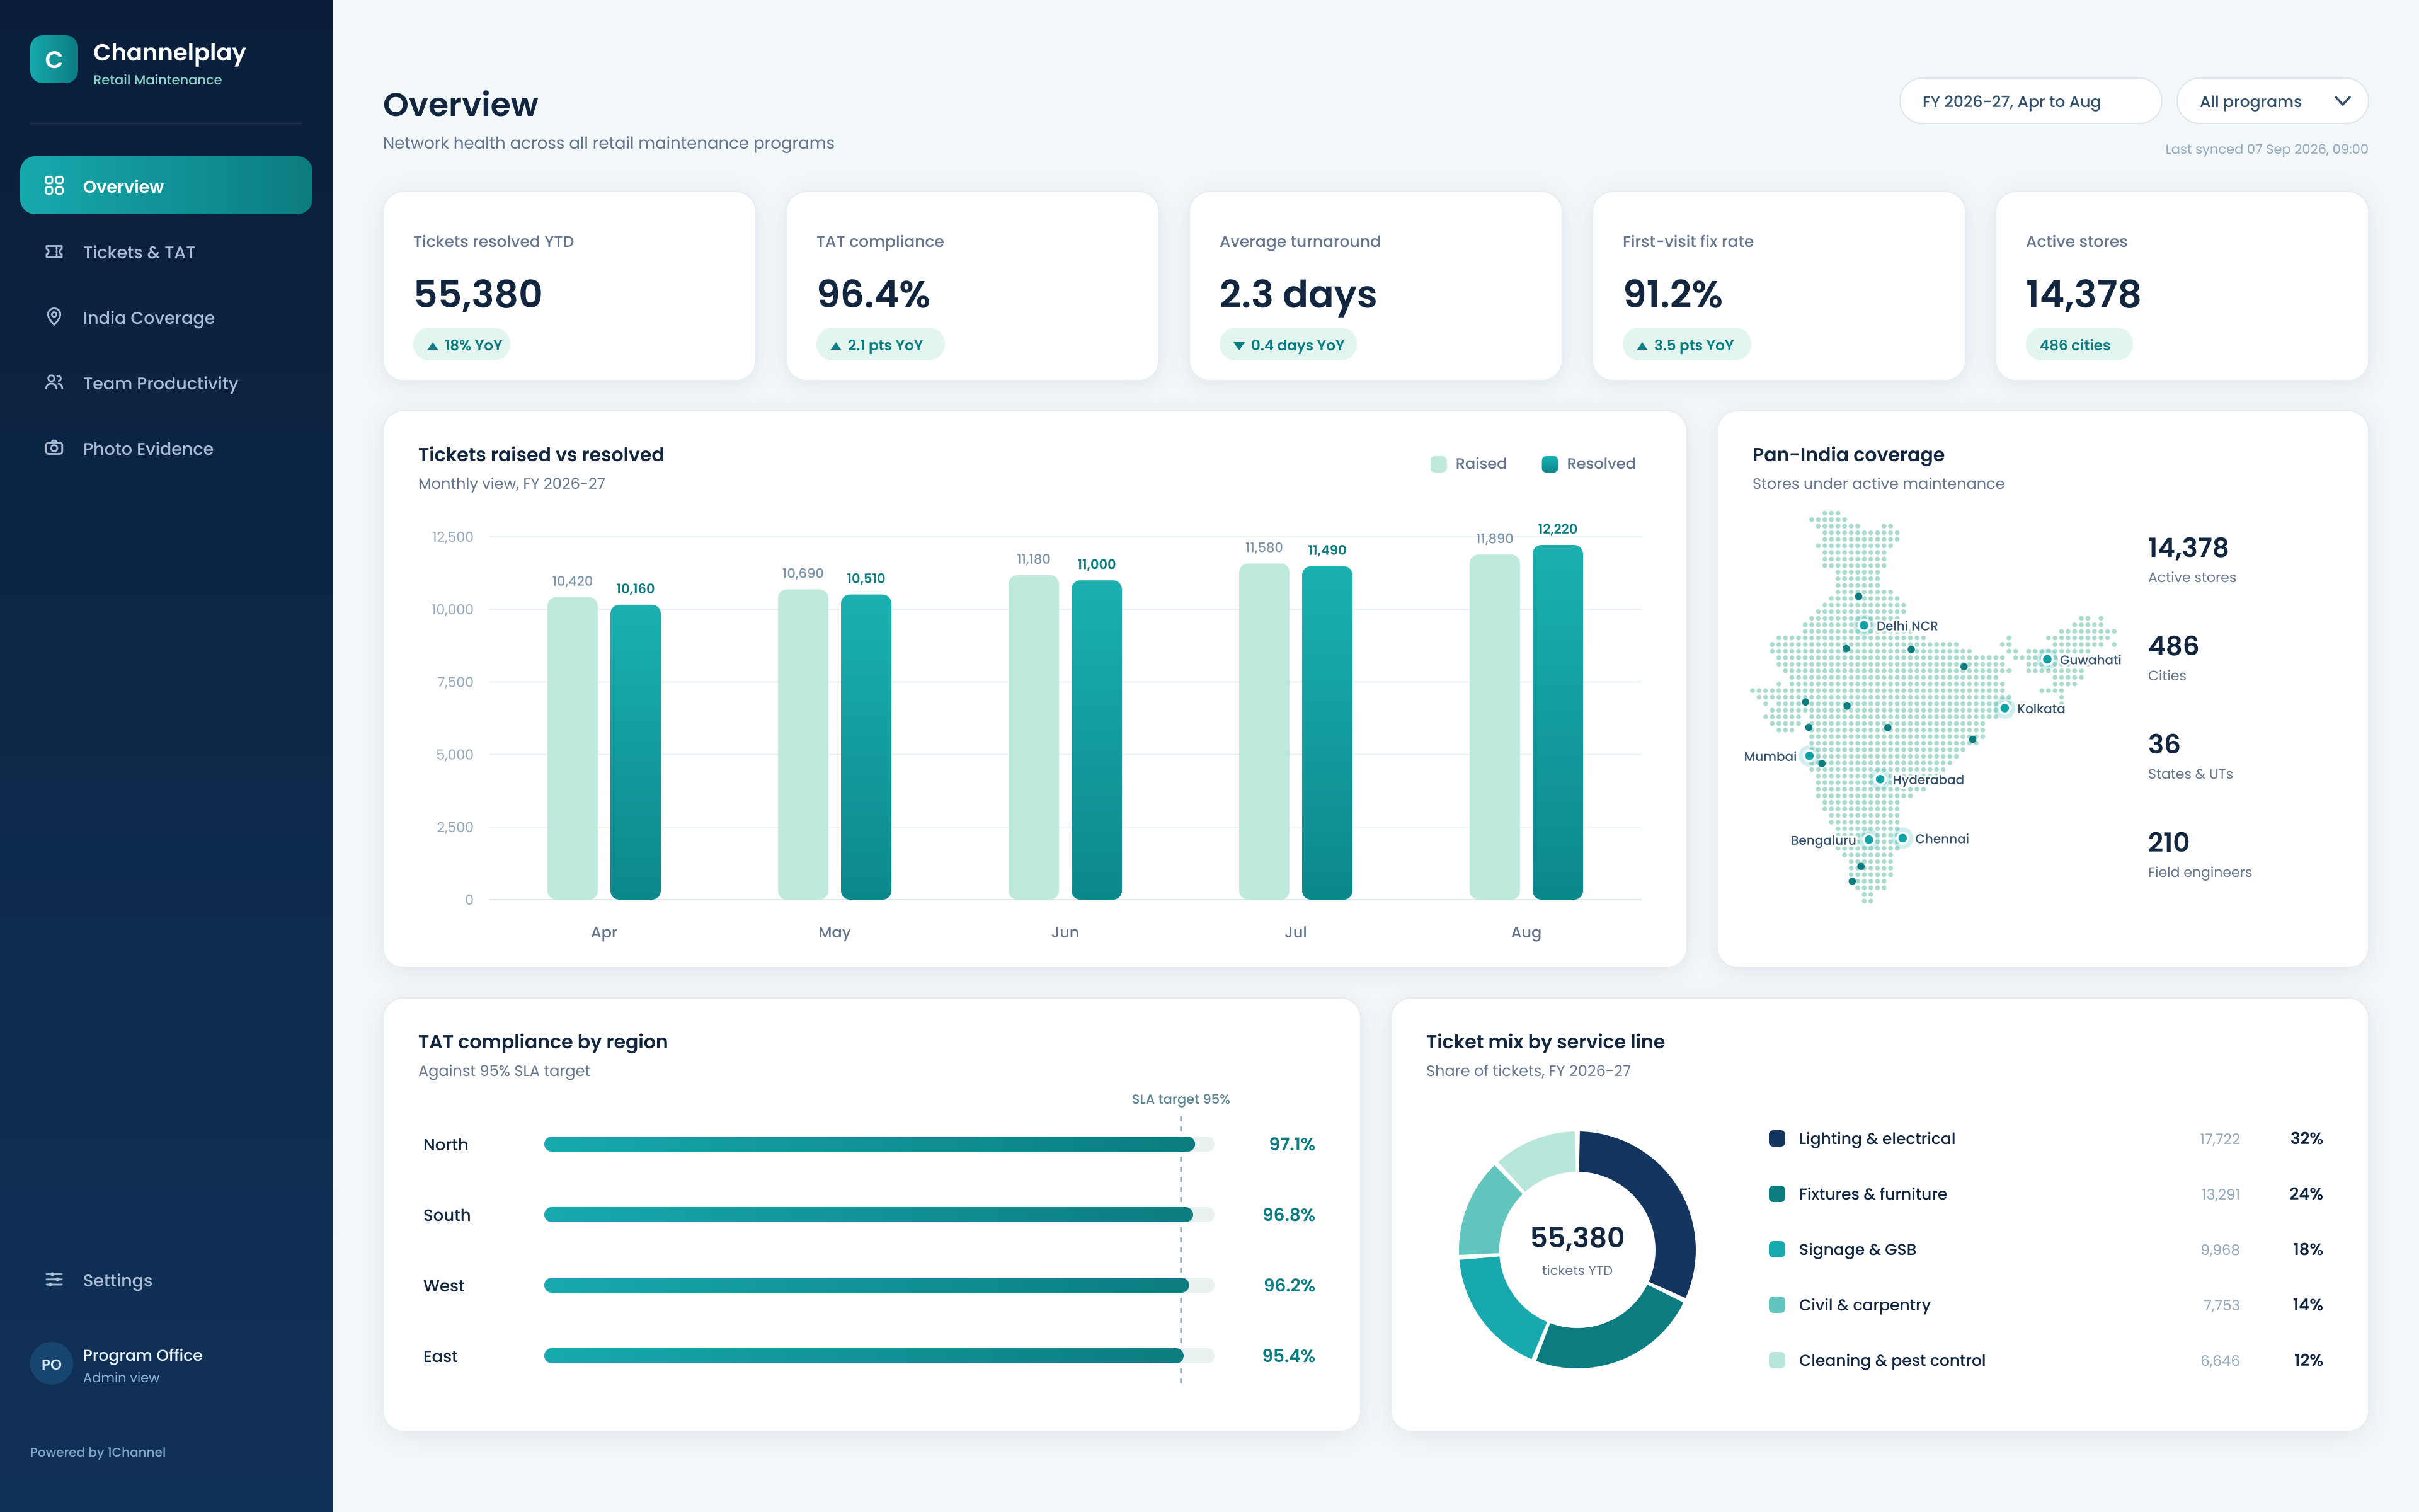Open the First-visit fix rate card
This screenshot has width=2419, height=1512.
coord(1778,286)
